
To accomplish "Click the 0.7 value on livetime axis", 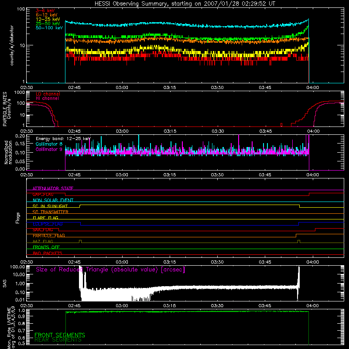I will [21, 331].
